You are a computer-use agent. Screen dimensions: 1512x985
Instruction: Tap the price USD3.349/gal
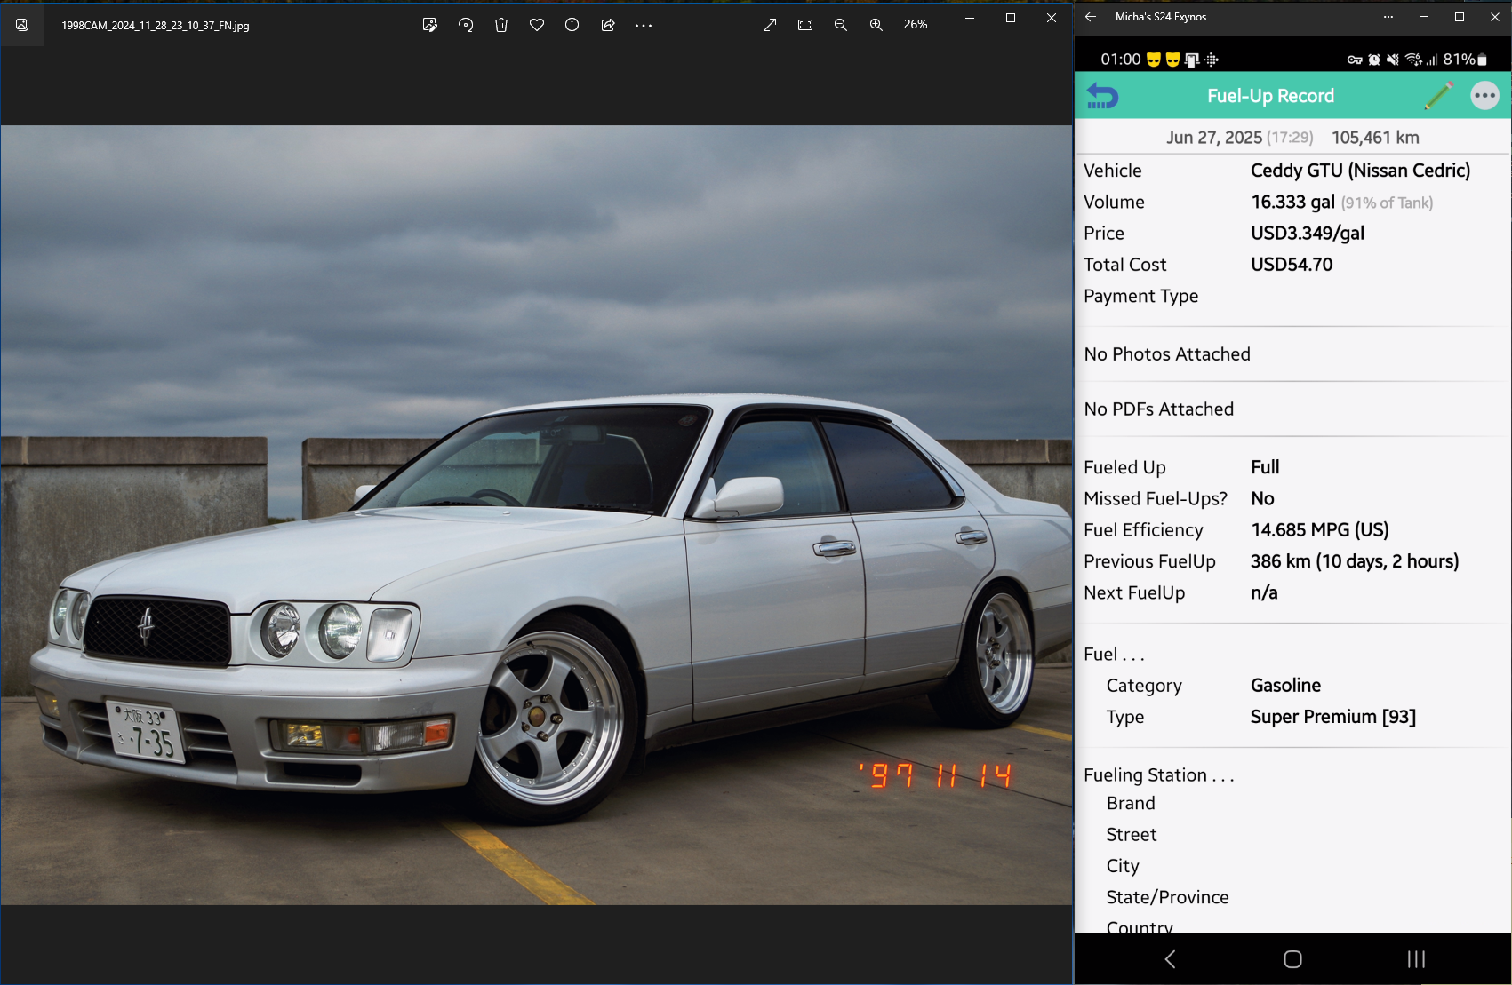coord(1307,234)
